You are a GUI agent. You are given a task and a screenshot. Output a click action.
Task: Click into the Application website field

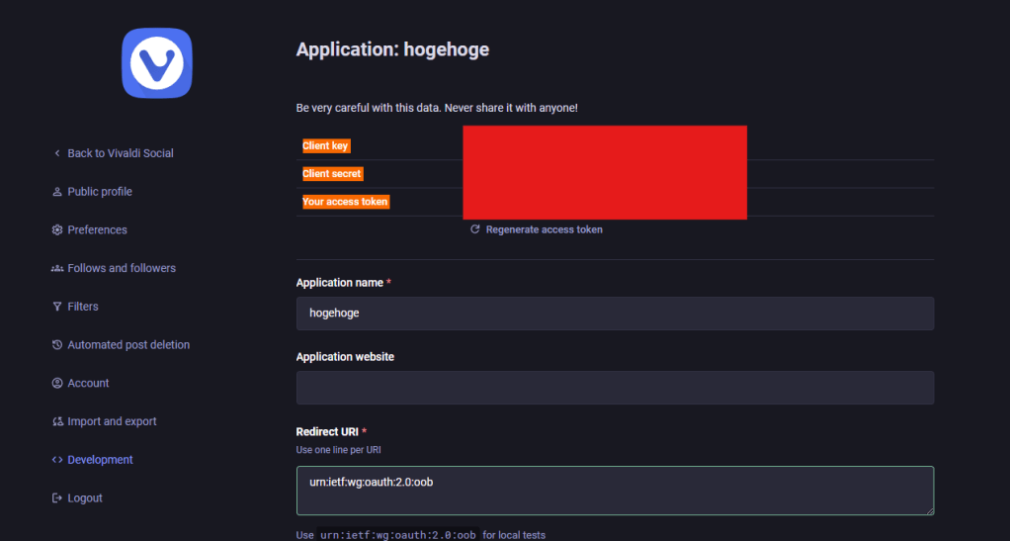pos(615,388)
